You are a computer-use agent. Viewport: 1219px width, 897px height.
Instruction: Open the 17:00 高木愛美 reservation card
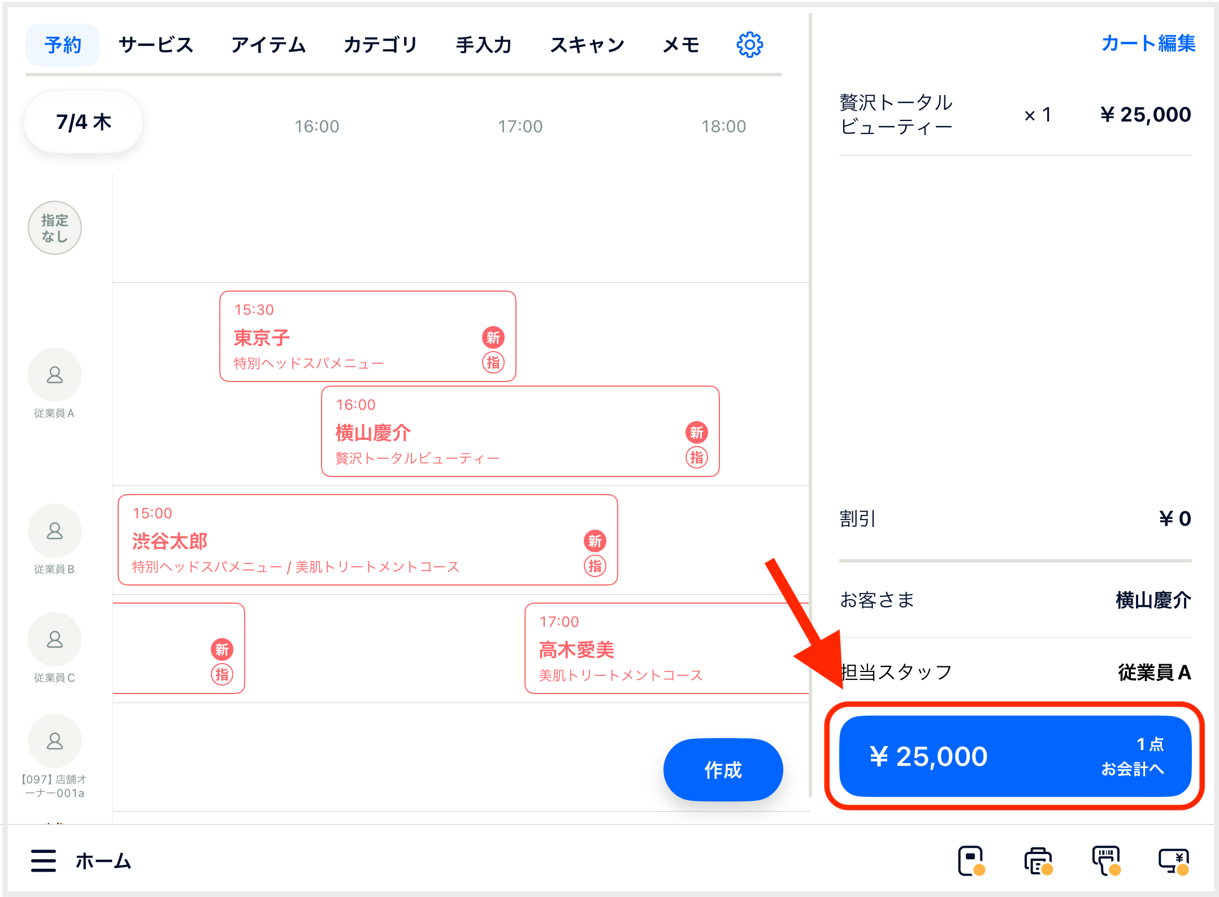click(667, 648)
